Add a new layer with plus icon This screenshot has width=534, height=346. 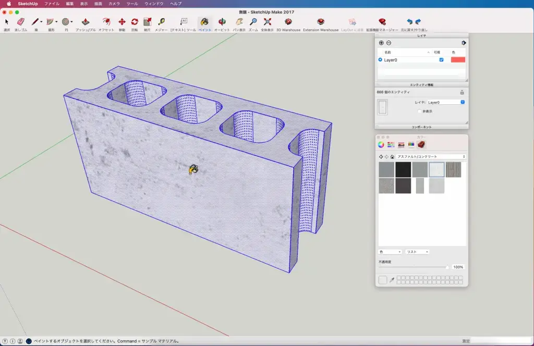(x=381, y=43)
